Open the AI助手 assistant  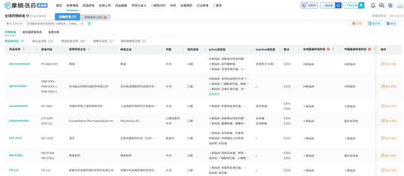[x=309, y=5]
